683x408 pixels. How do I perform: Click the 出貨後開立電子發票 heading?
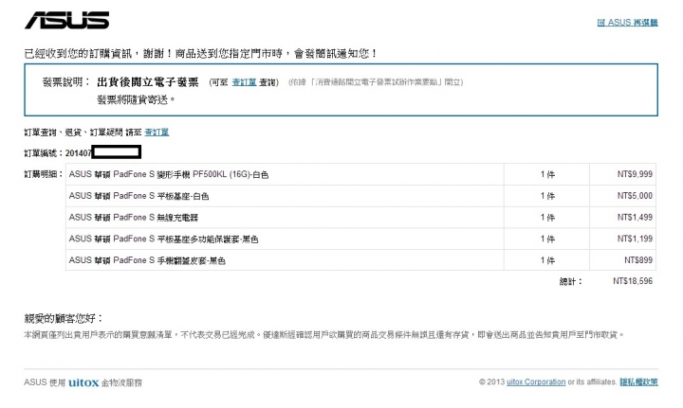coord(148,82)
